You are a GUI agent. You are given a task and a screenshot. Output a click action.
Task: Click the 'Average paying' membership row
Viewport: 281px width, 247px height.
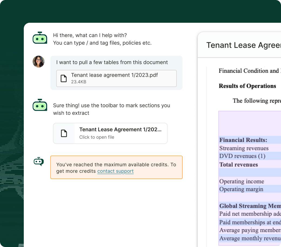pyautogui.click(x=250, y=230)
